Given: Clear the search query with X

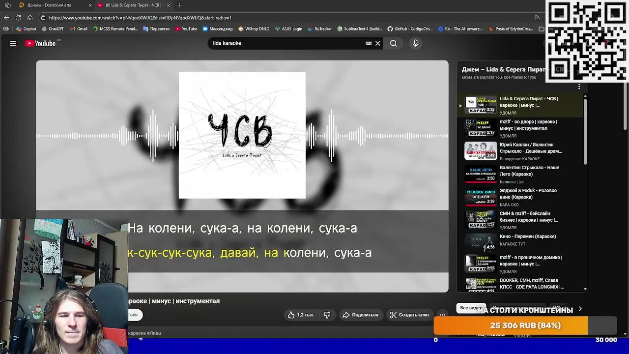Looking at the screenshot, I should pos(378,43).
